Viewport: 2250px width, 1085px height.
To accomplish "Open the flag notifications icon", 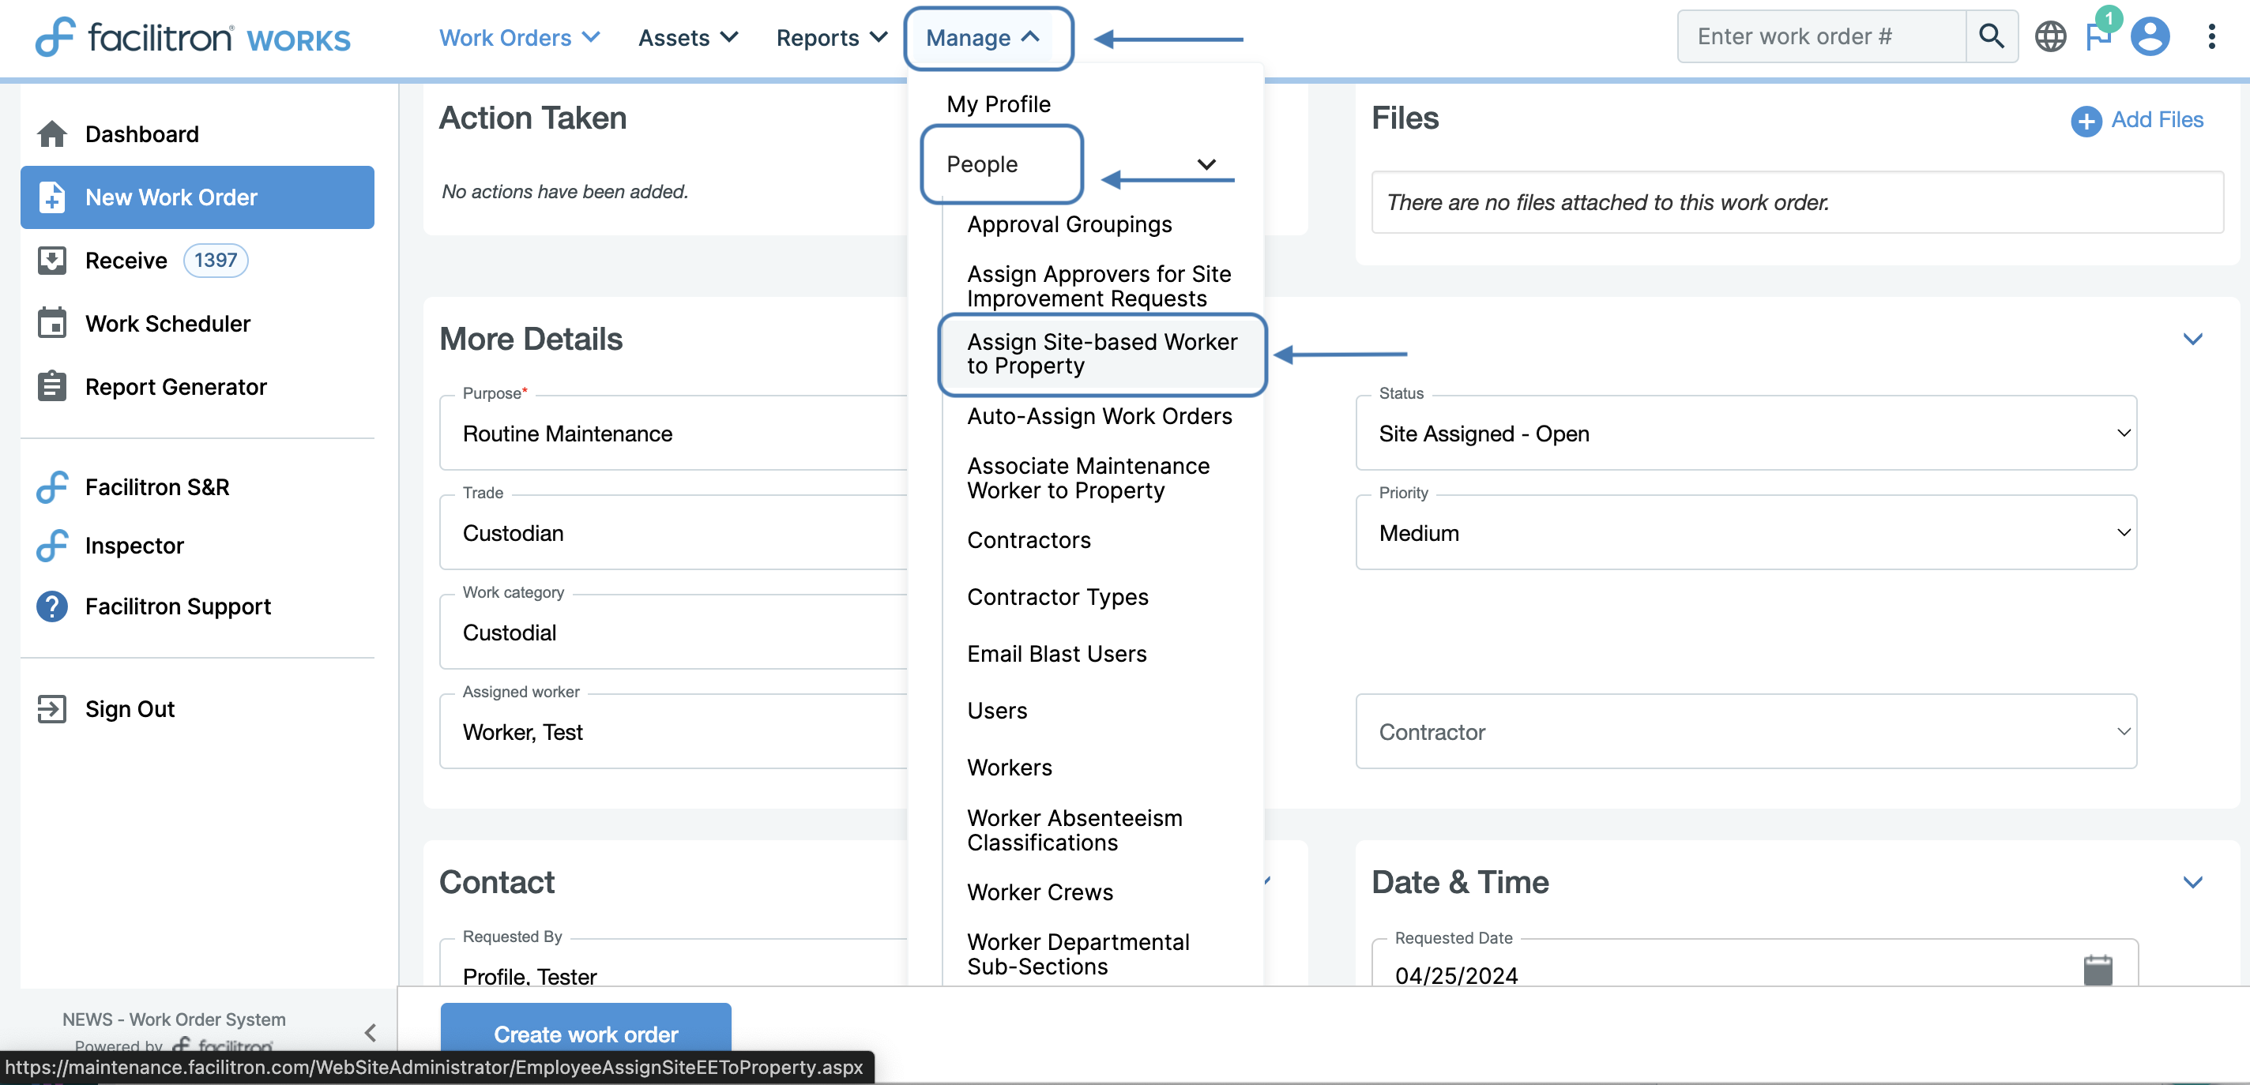I will (x=2096, y=36).
